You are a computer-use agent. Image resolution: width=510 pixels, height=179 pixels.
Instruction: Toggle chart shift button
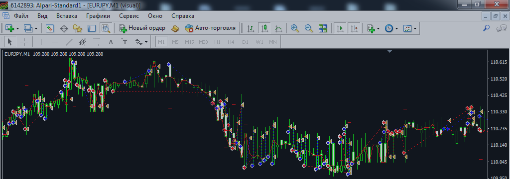click(x=354, y=28)
